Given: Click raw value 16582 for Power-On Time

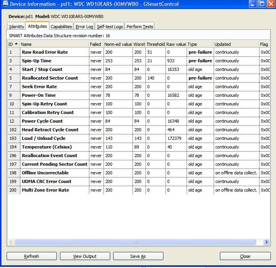Looking at the screenshot, I should coord(173,95).
